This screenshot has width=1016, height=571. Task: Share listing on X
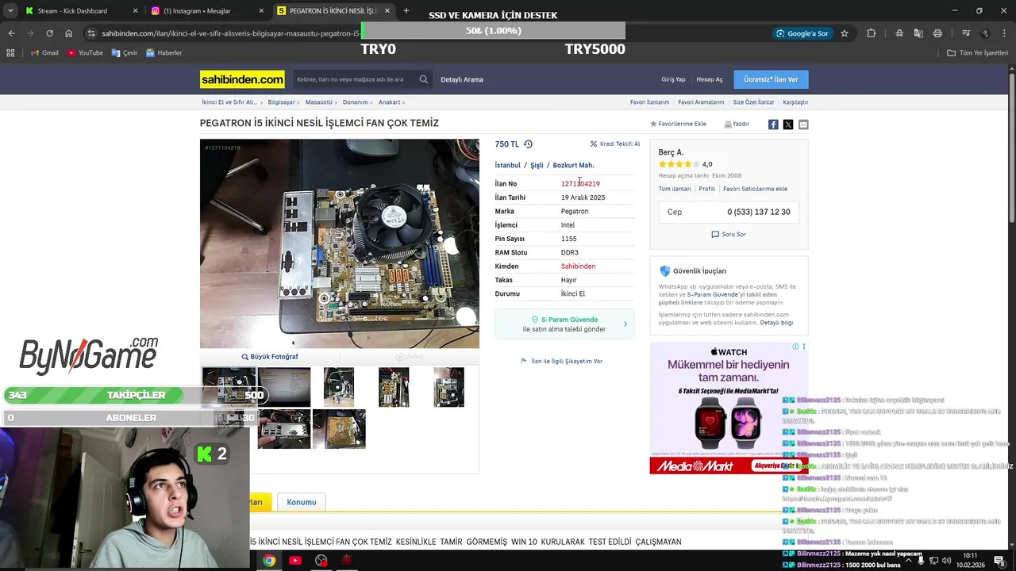click(x=788, y=125)
